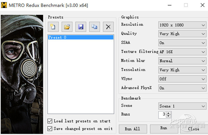Toggle Load last presets on start
The height and width of the screenshot is (135, 208).
[x=50, y=121]
